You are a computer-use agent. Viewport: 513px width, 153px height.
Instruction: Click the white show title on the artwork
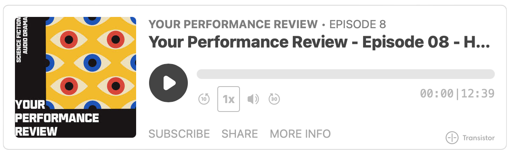57,118
